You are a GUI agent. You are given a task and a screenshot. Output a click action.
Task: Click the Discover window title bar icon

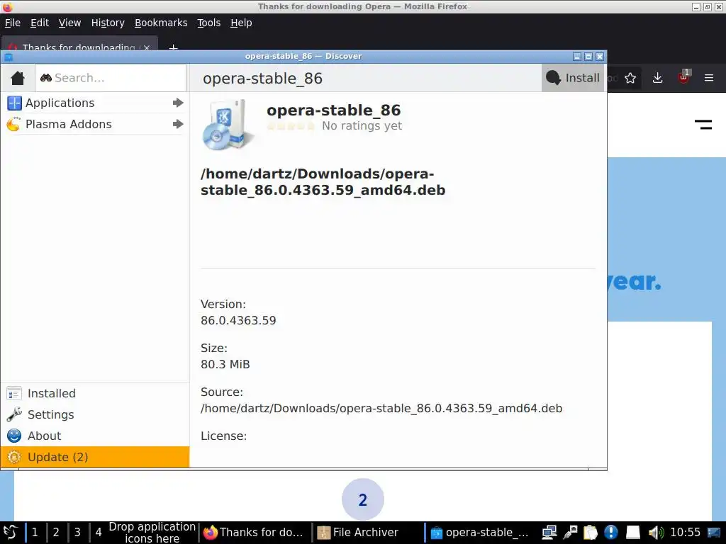[x=9, y=57]
